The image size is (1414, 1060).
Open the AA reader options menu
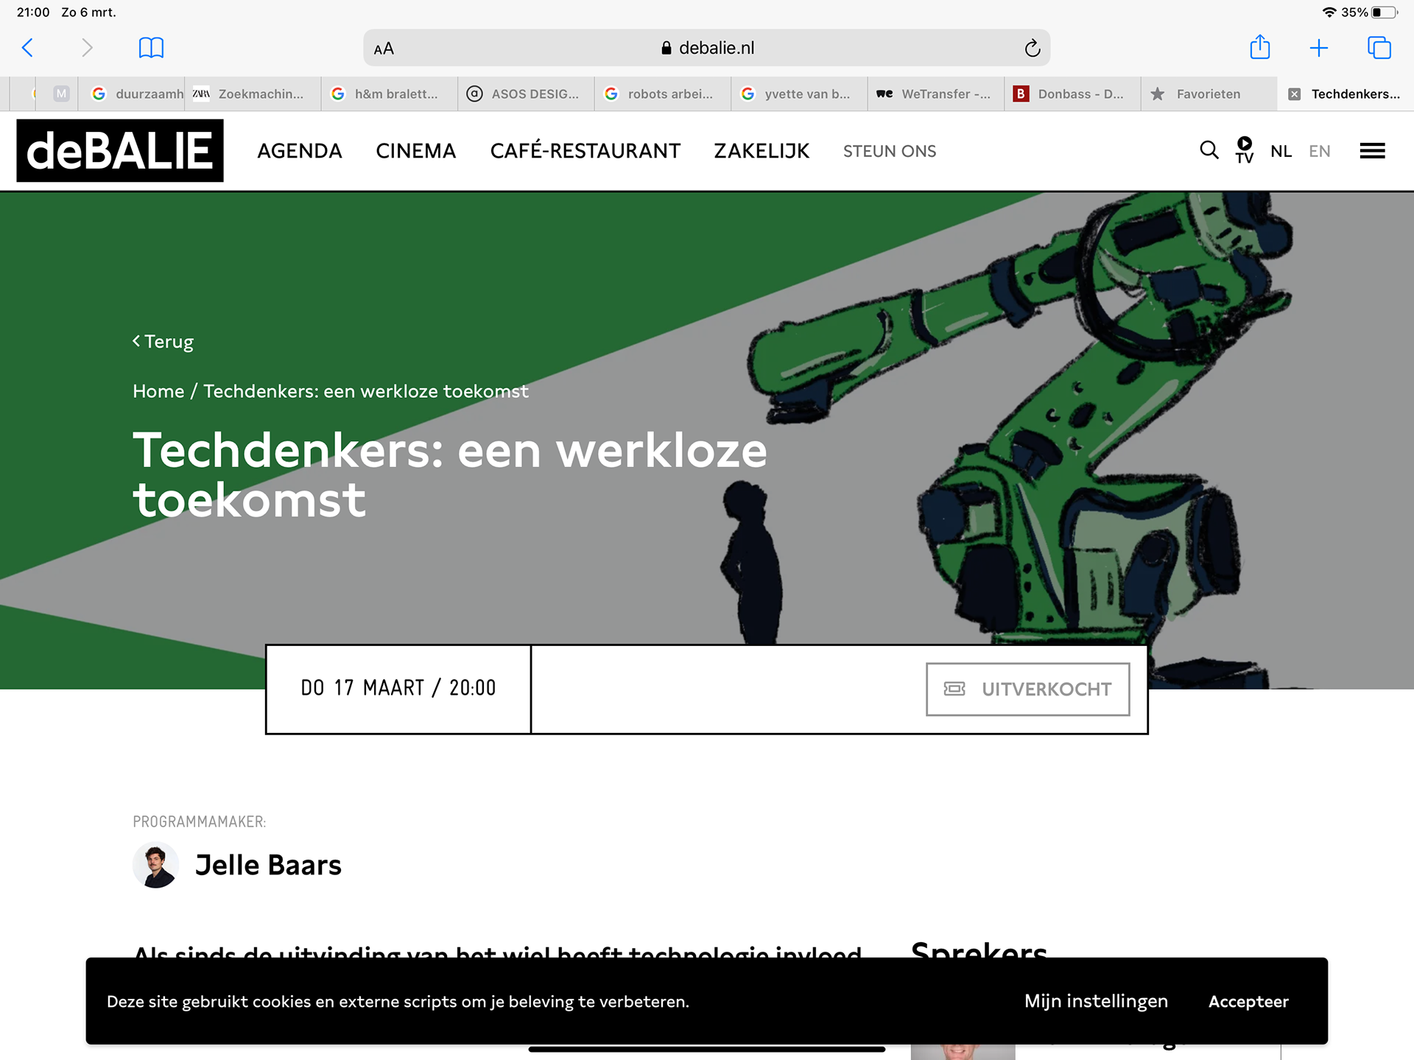(x=384, y=49)
